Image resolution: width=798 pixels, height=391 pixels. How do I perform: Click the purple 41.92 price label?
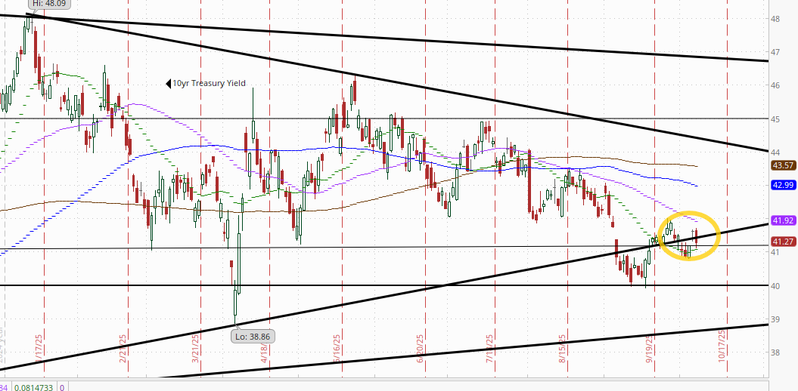pos(783,221)
